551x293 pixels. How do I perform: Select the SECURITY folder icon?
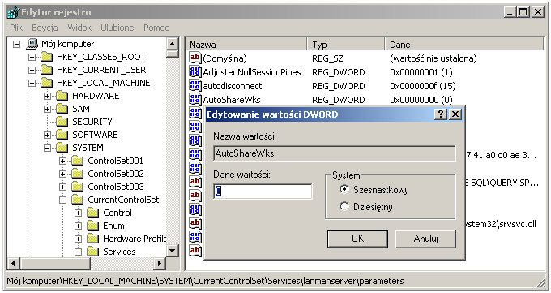[x=62, y=122]
